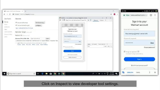This screenshot has height=90, width=160.
Task: Click the Chrome back arrow in main window
Action: [4, 14]
